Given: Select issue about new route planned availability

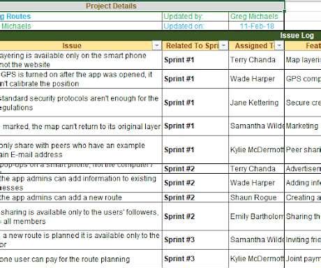Looking at the screenshot, I should tap(81, 240).
